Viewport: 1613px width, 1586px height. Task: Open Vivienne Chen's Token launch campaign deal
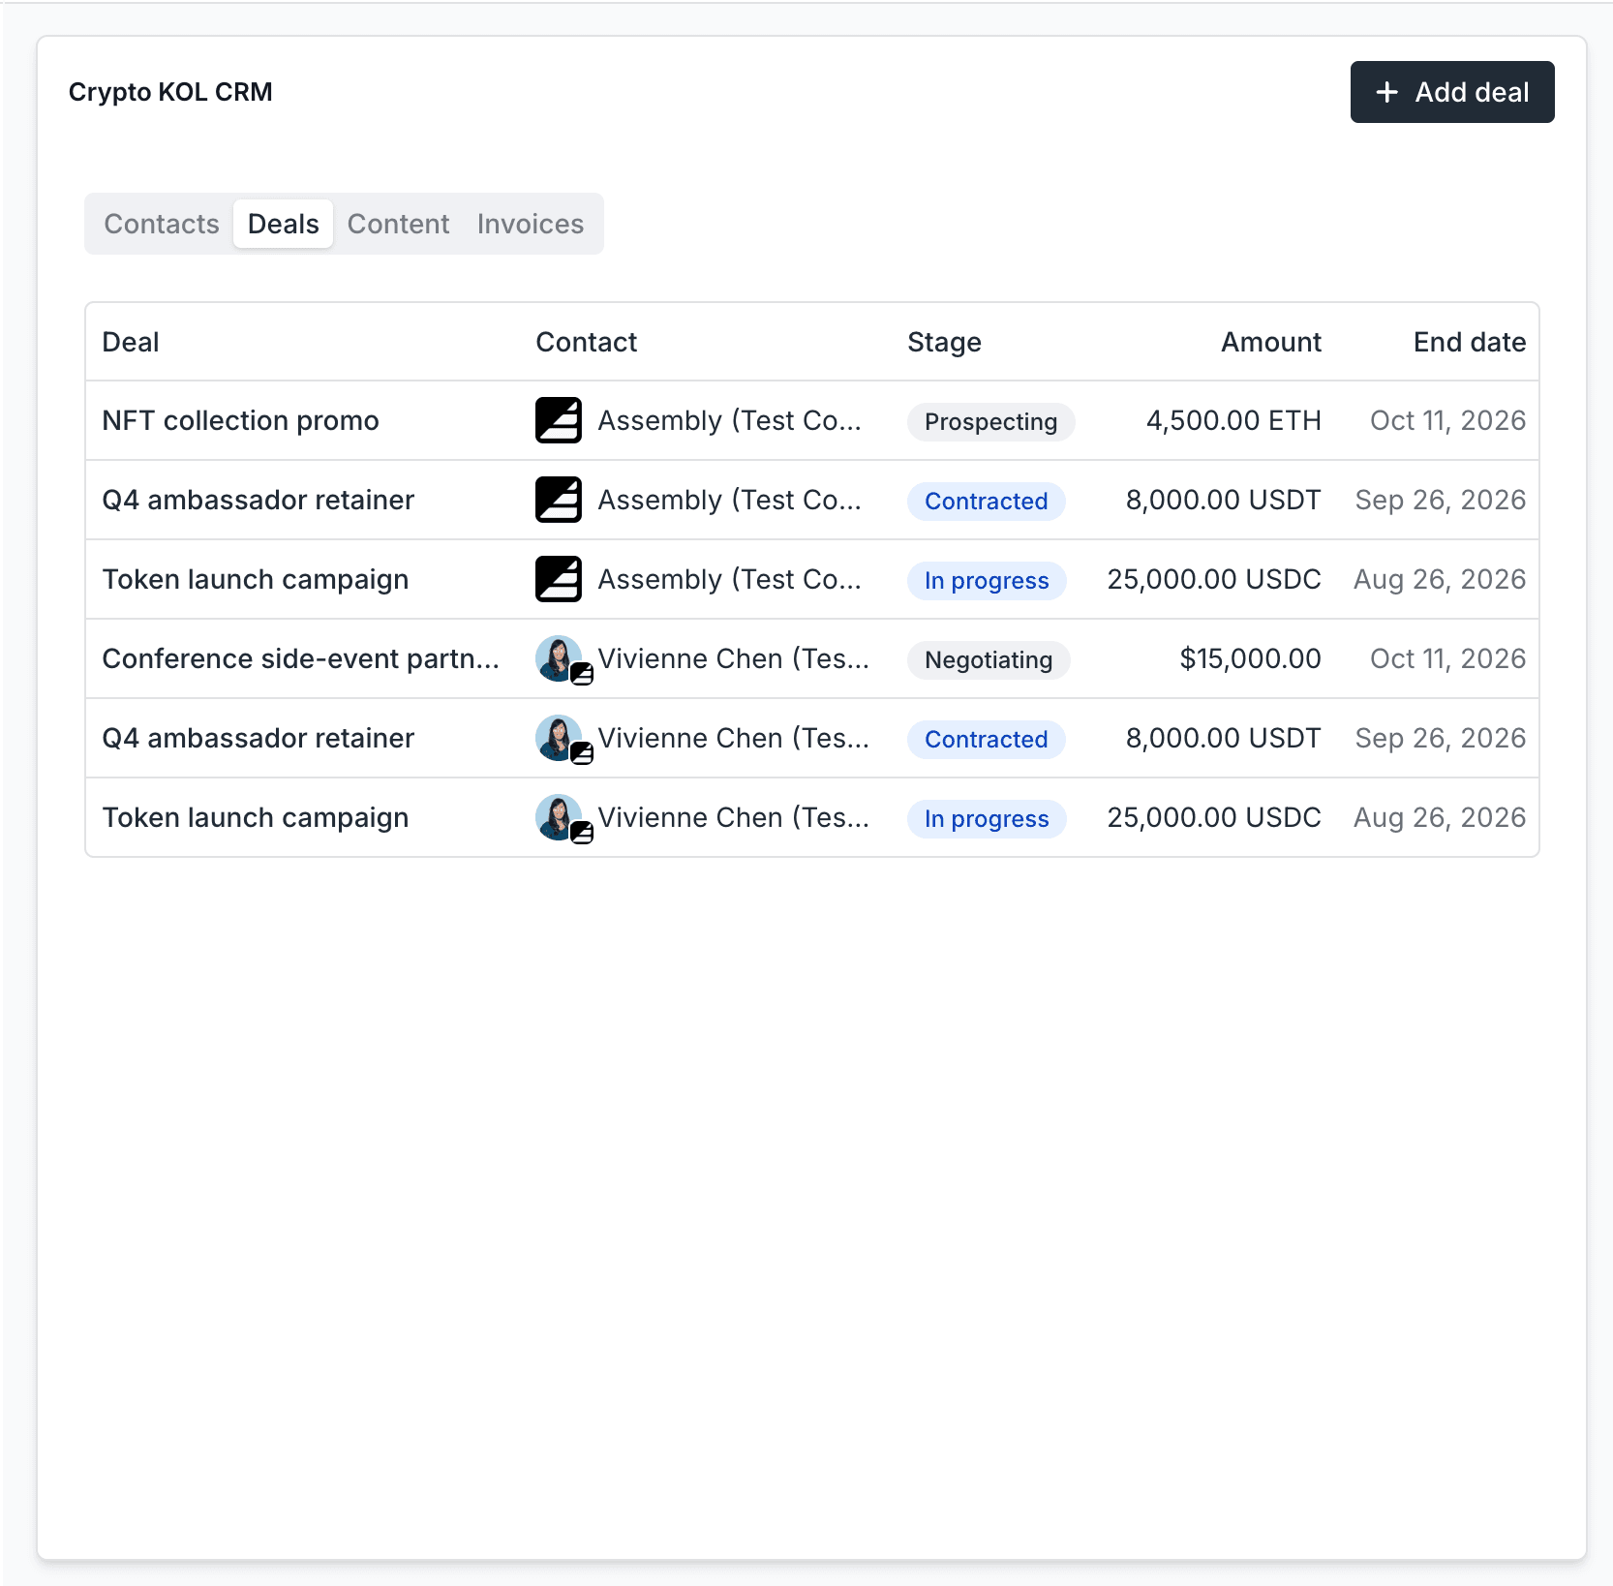coord(256,817)
